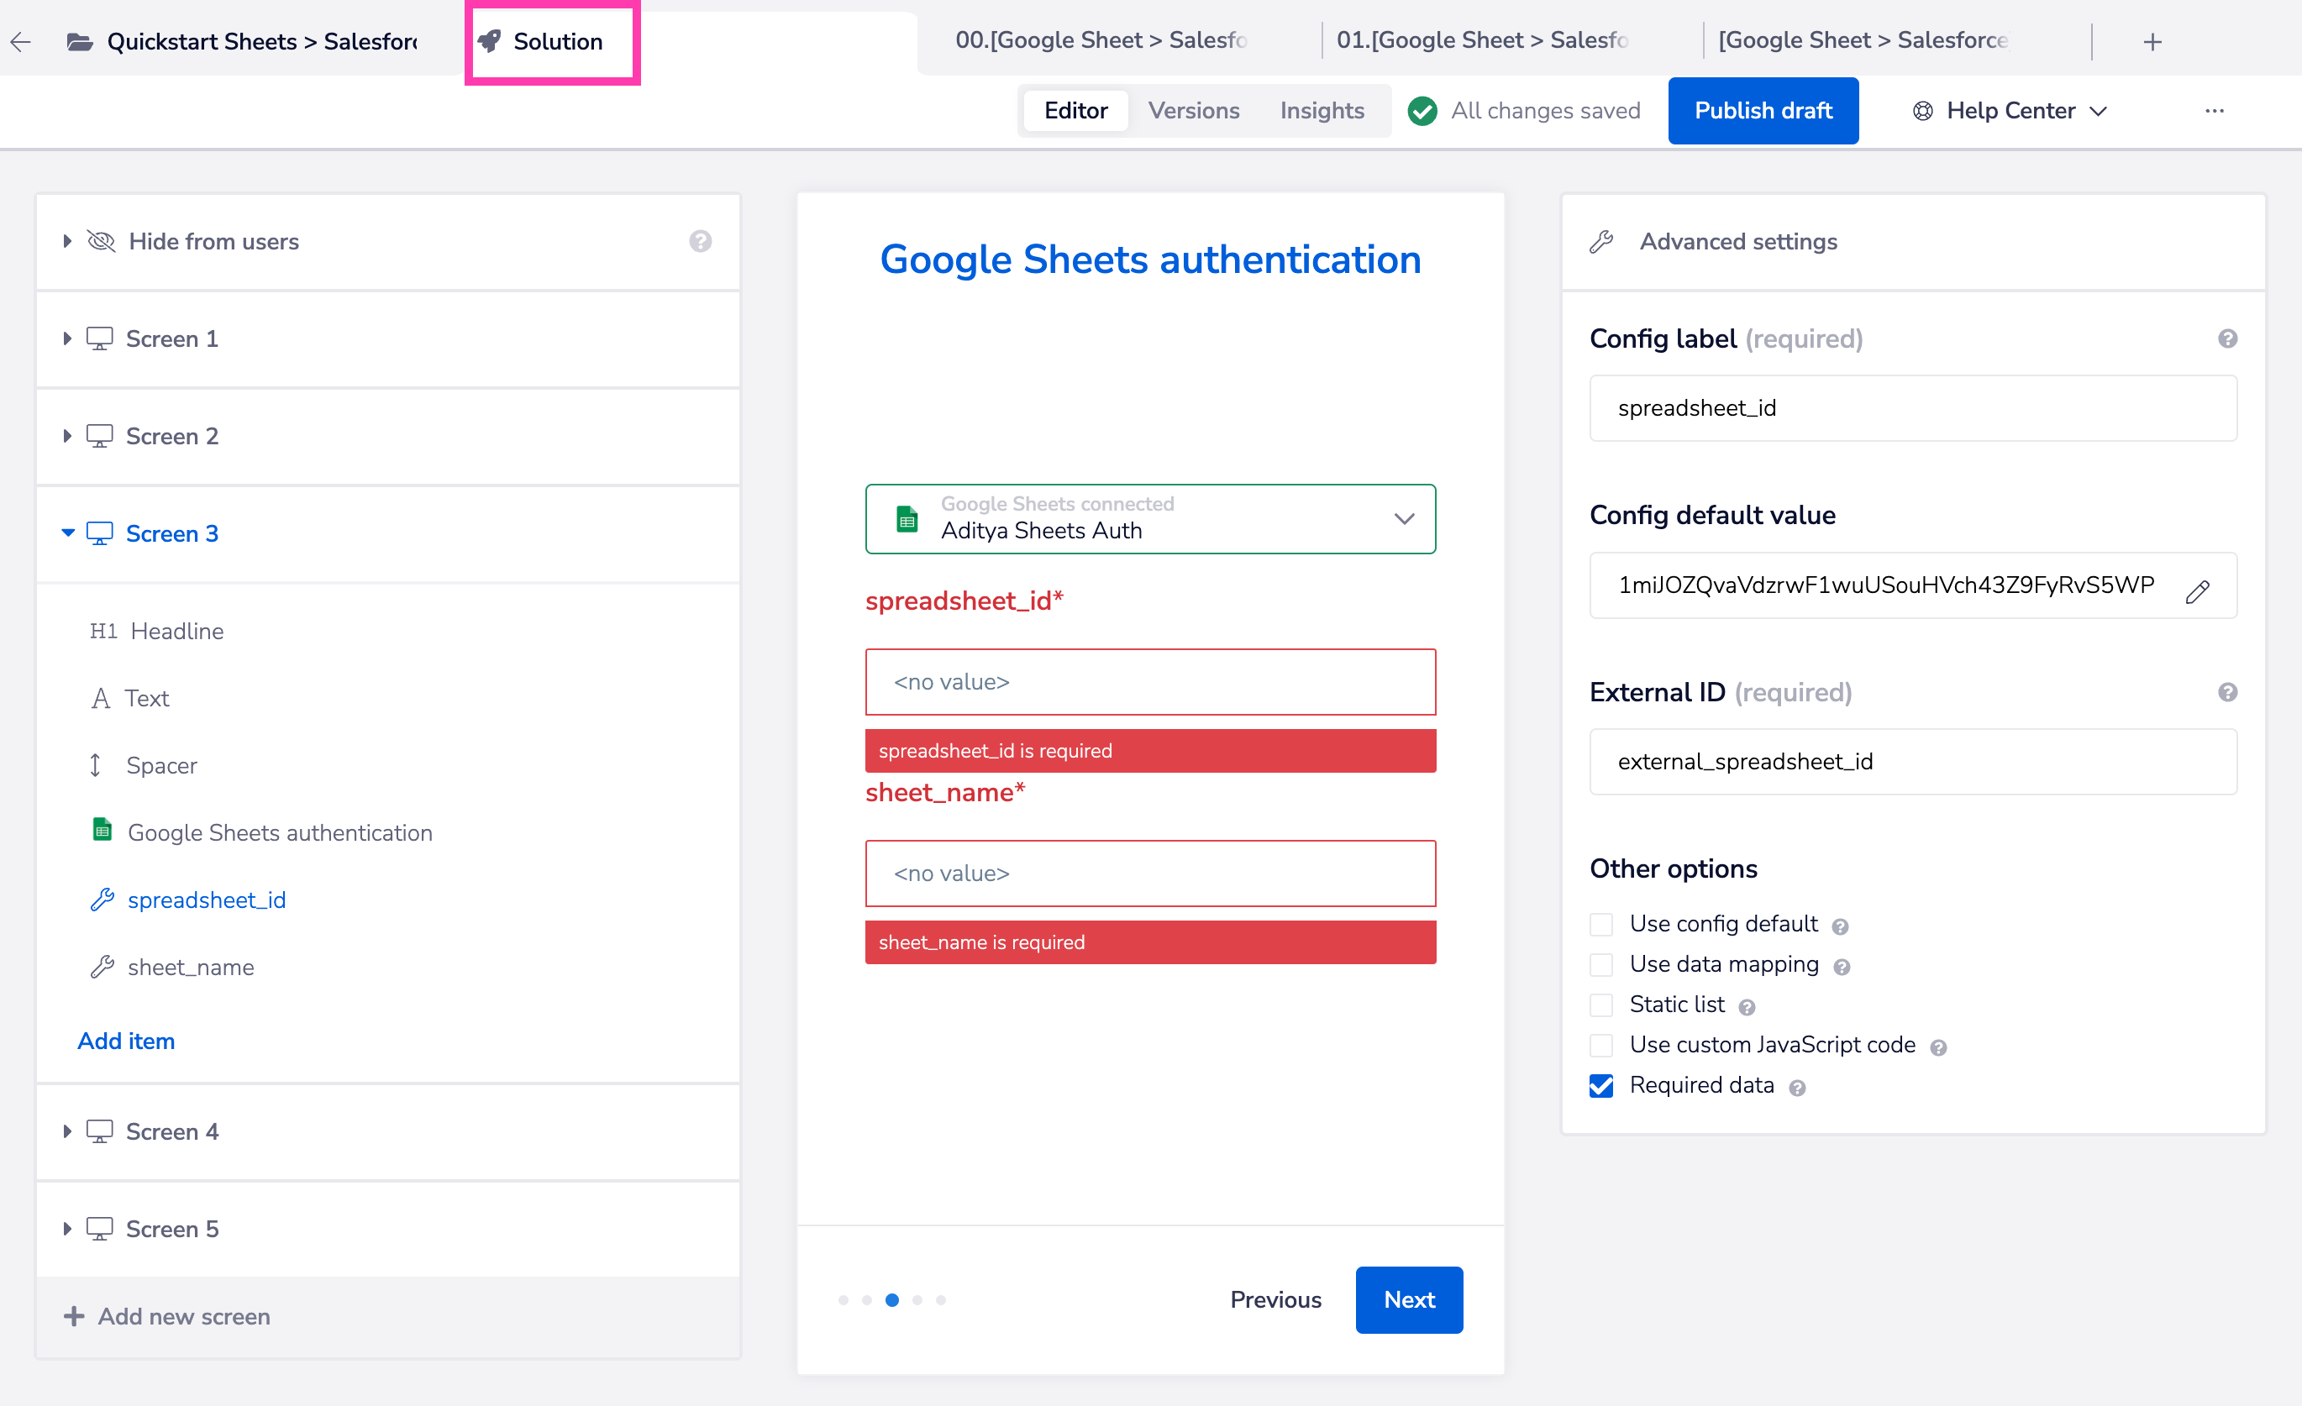Click the Advanced settings wrench icon
Viewport: 2302px width, 1406px height.
point(1601,241)
